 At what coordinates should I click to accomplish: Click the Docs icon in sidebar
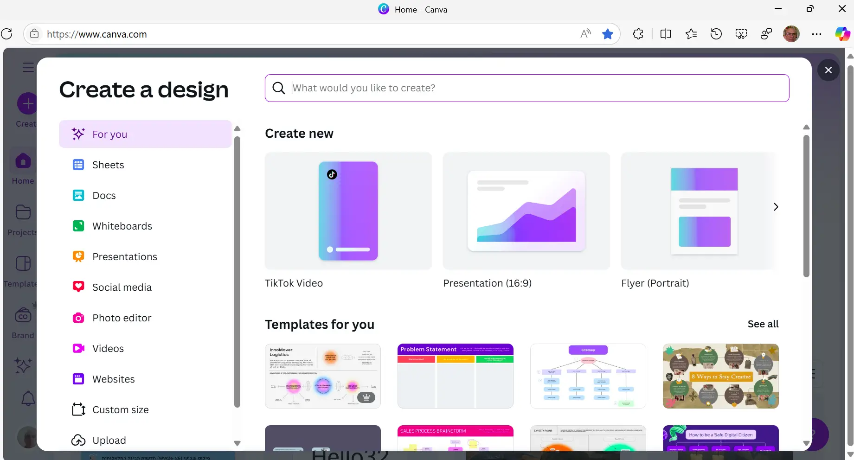tap(78, 195)
